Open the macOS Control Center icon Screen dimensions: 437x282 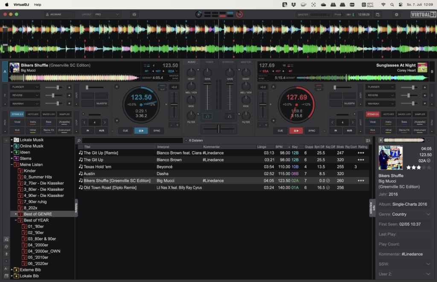click(400, 5)
